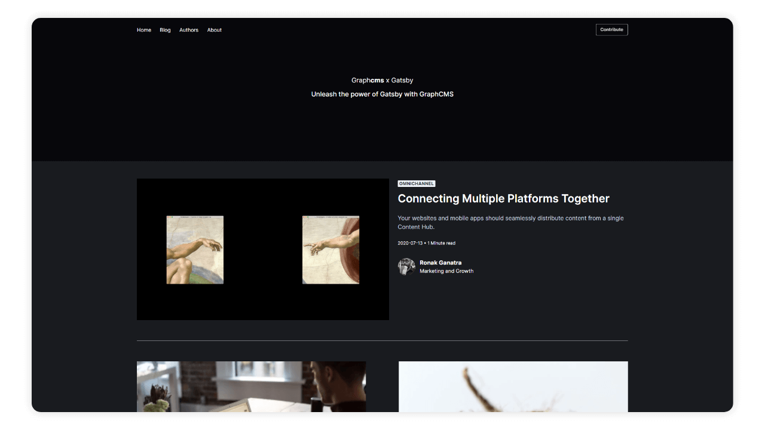Click Ronak Ganatra's avatar picture
The image size is (765, 430).
tap(406, 266)
